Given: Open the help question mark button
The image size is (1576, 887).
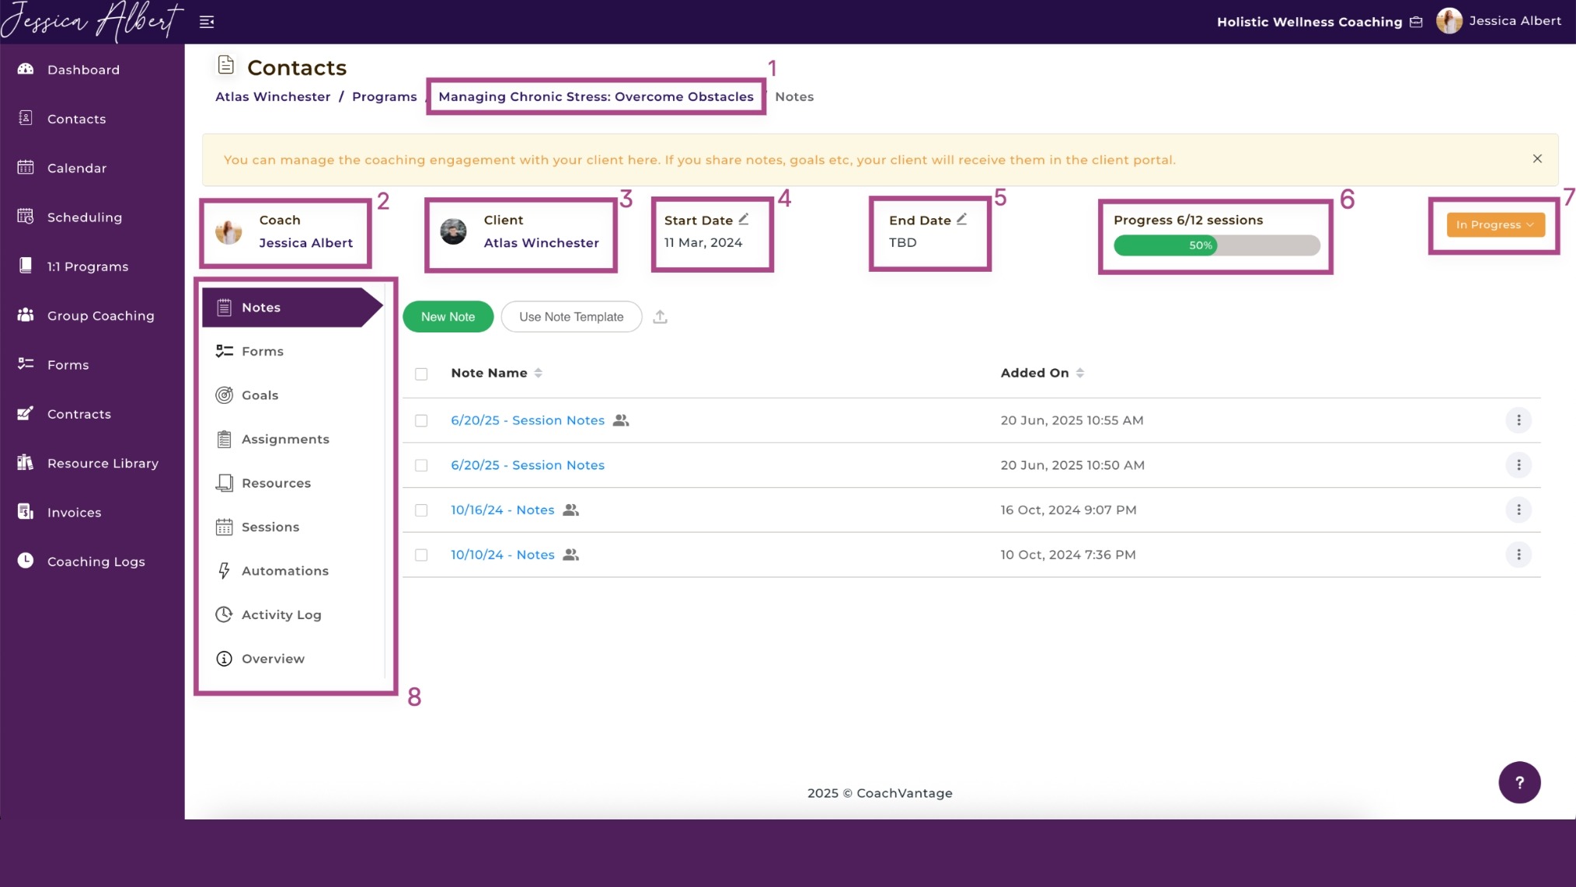Looking at the screenshot, I should [x=1519, y=782].
